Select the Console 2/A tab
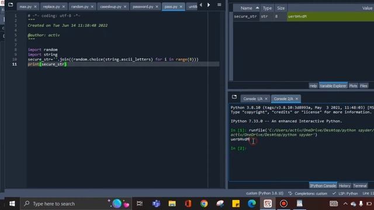374x210 pixels. click(x=283, y=99)
